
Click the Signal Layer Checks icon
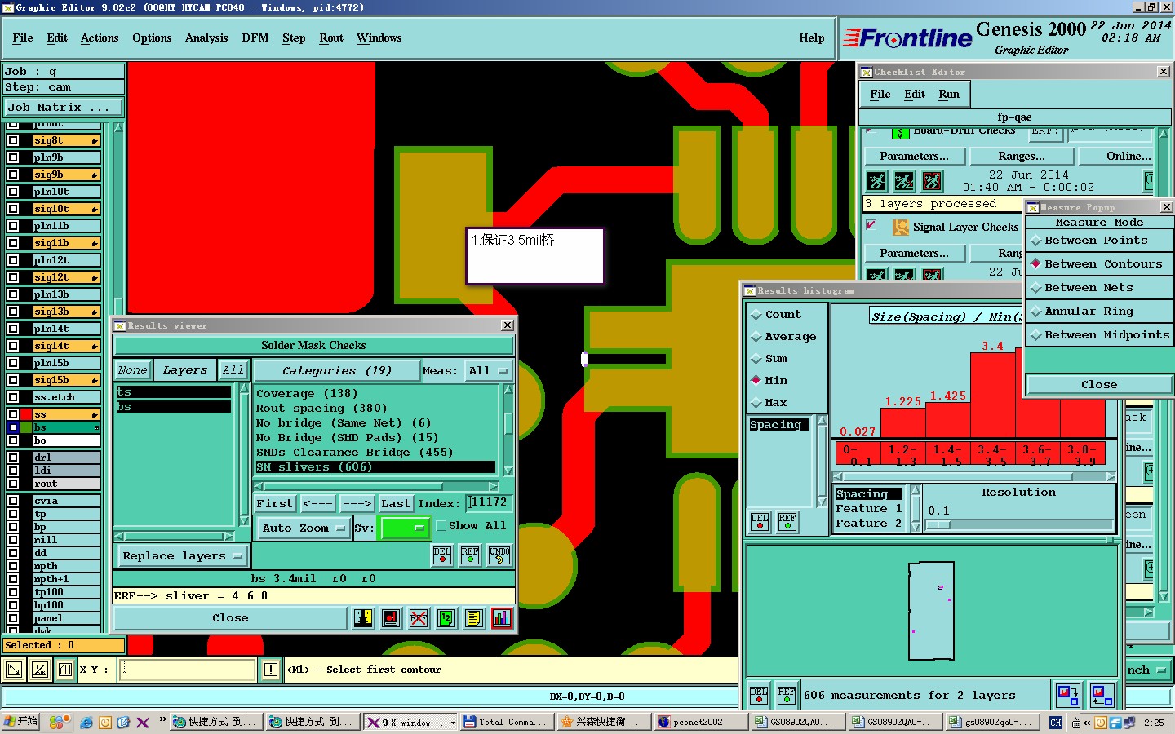[900, 227]
